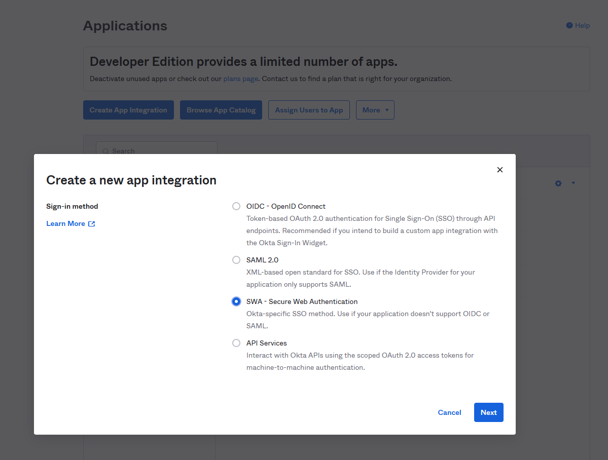
Task: Click the Search applications field
Action: click(157, 148)
